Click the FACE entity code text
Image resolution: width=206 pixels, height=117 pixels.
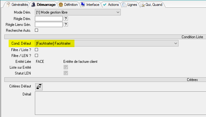(x=40, y=62)
